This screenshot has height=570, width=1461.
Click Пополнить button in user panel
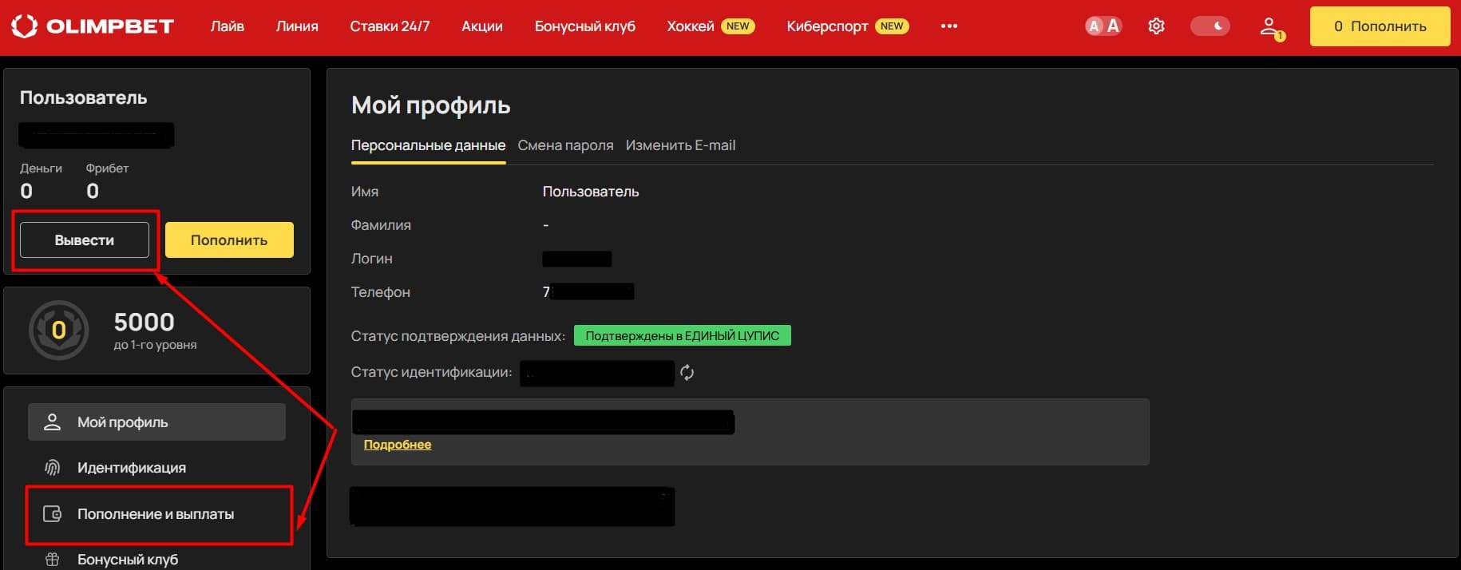point(229,240)
